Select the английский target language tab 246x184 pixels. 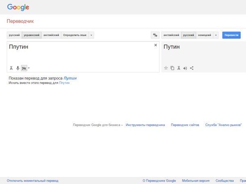[x=171, y=35]
